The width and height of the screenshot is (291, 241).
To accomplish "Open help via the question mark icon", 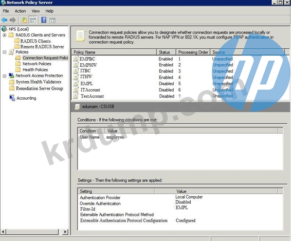I will (x=44, y=20).
